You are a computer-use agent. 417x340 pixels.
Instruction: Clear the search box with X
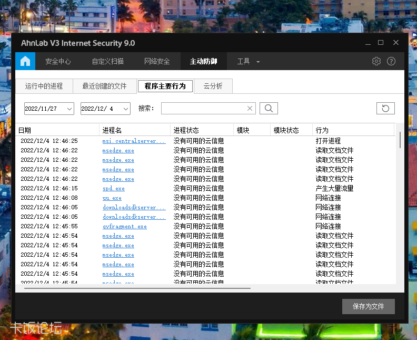click(x=250, y=109)
